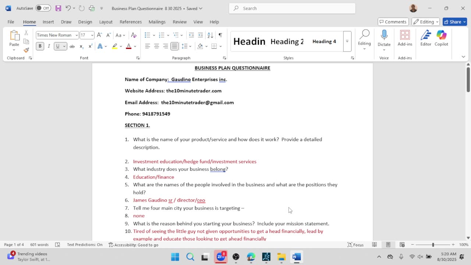Select the Format Painter brush icon
This screenshot has width=471, height=265.
pos(26,50)
